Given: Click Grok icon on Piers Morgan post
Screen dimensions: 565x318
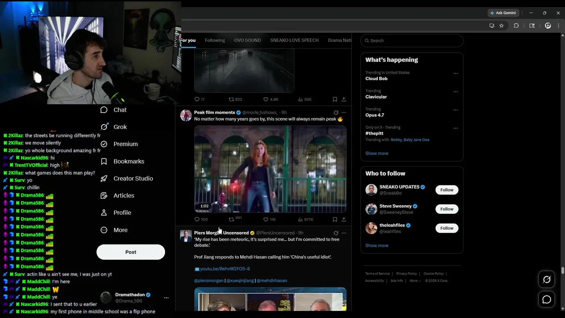Looking at the screenshot, I should [336, 233].
